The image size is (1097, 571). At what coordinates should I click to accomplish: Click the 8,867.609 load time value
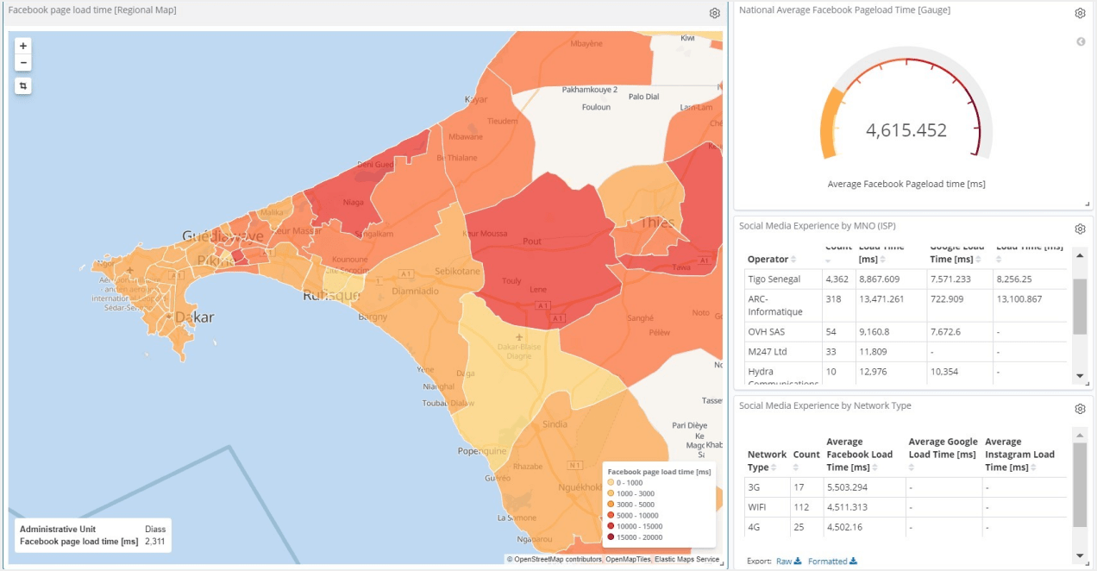tap(882, 279)
